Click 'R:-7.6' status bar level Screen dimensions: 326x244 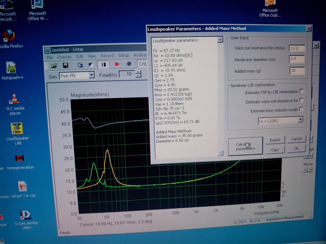255,221
